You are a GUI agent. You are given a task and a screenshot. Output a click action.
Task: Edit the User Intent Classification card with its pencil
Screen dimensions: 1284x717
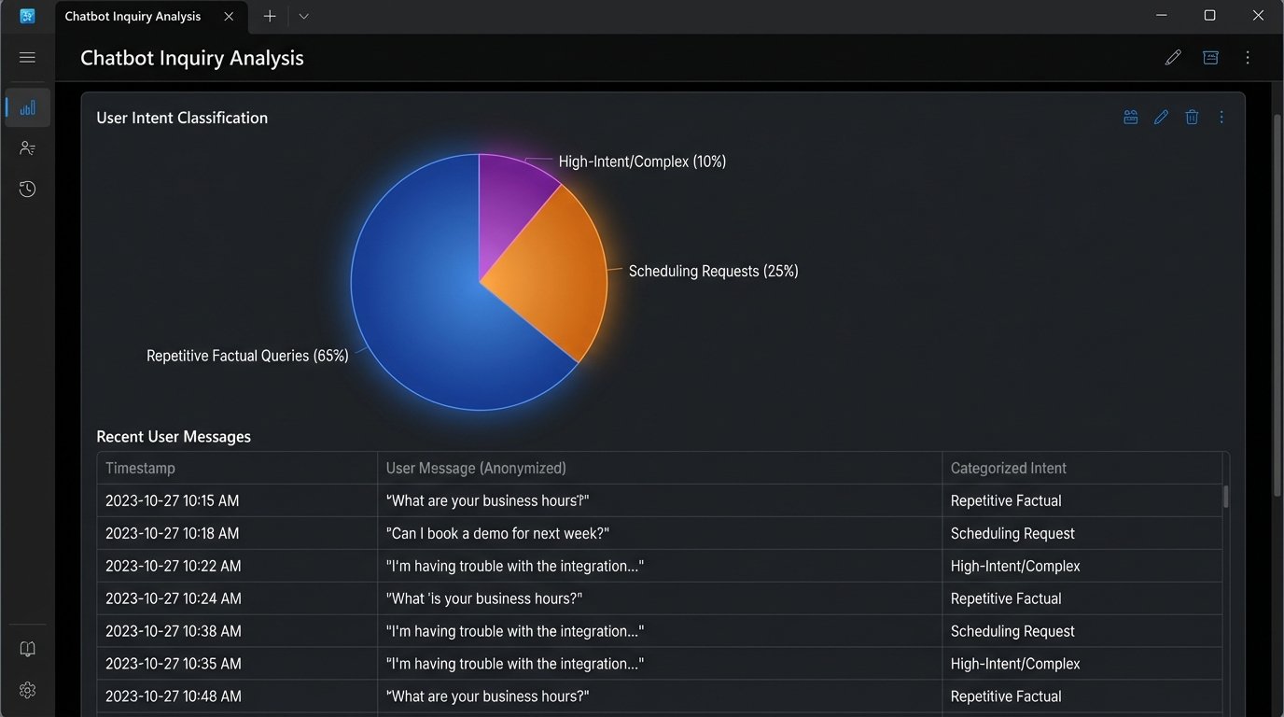pos(1161,118)
